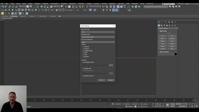Viewport: 199px width, 112px height.
Task: Click Cancel in Import Settings dialog
Action: [x=111, y=80]
